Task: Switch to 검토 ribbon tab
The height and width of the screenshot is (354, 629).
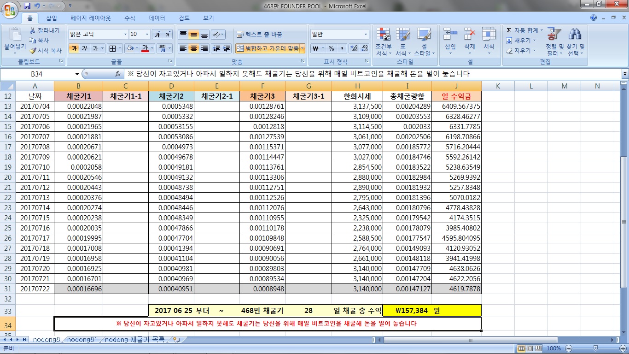Action: [x=184, y=18]
